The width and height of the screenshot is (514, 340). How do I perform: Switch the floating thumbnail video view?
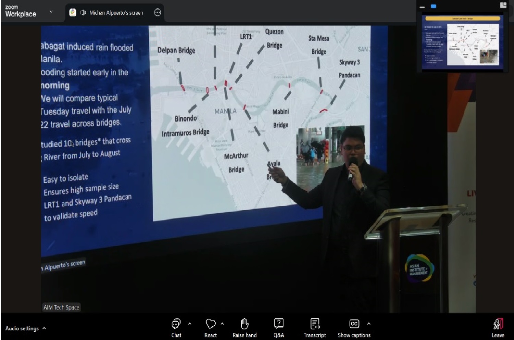coord(433,6)
